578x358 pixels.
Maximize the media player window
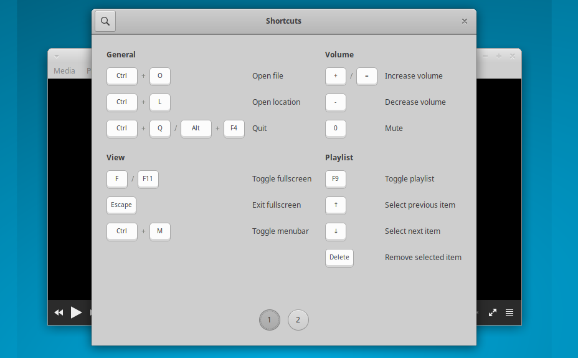[499, 56]
